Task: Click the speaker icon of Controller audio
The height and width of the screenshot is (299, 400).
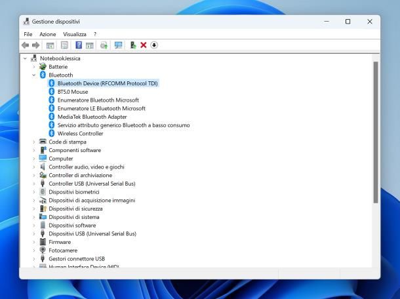Action: [43, 167]
